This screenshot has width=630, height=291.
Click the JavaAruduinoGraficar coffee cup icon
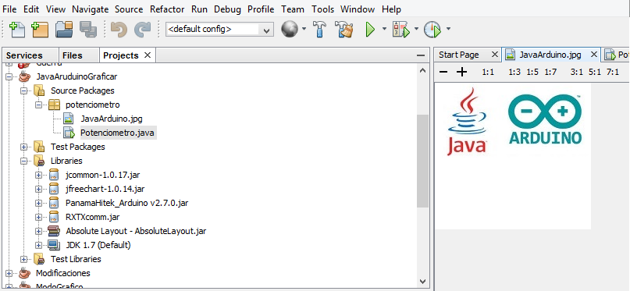(x=24, y=76)
